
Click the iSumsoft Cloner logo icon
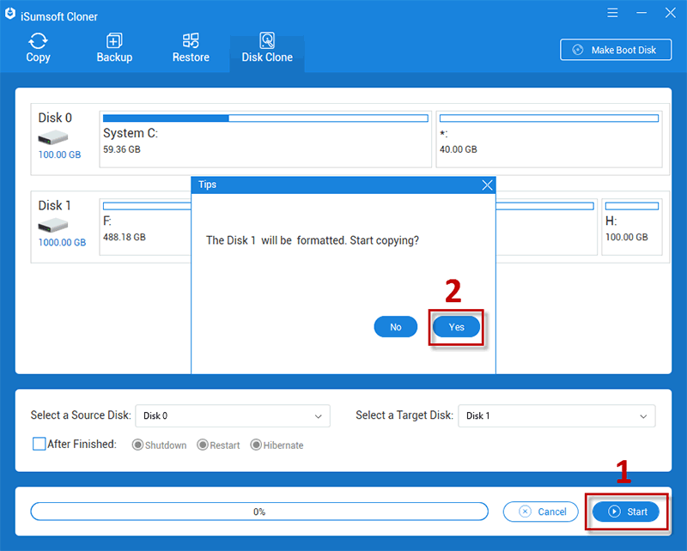coord(10,15)
